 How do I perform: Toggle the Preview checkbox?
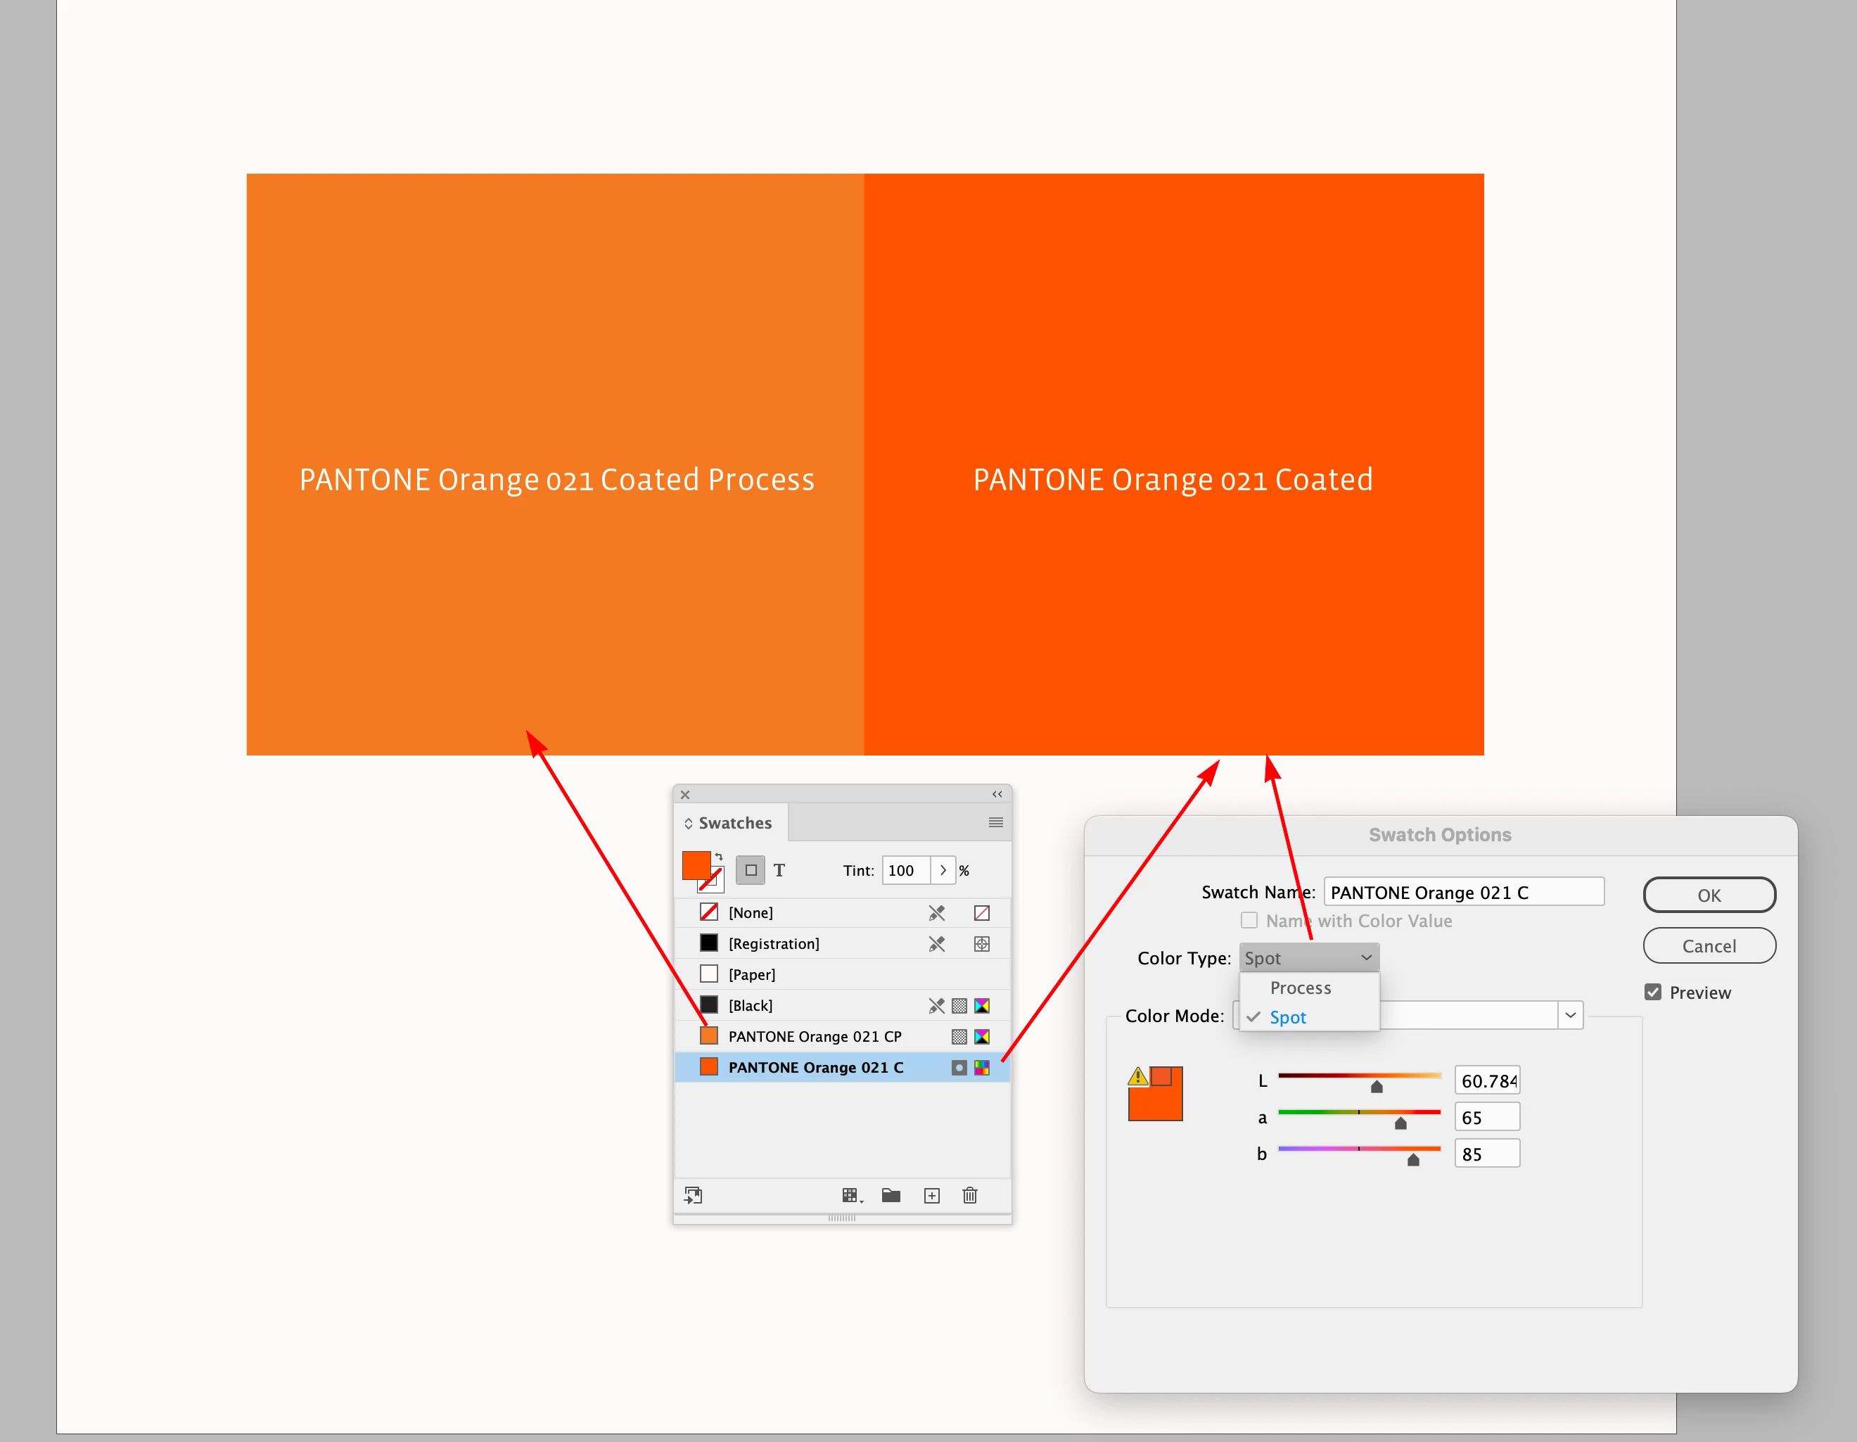pos(1653,993)
